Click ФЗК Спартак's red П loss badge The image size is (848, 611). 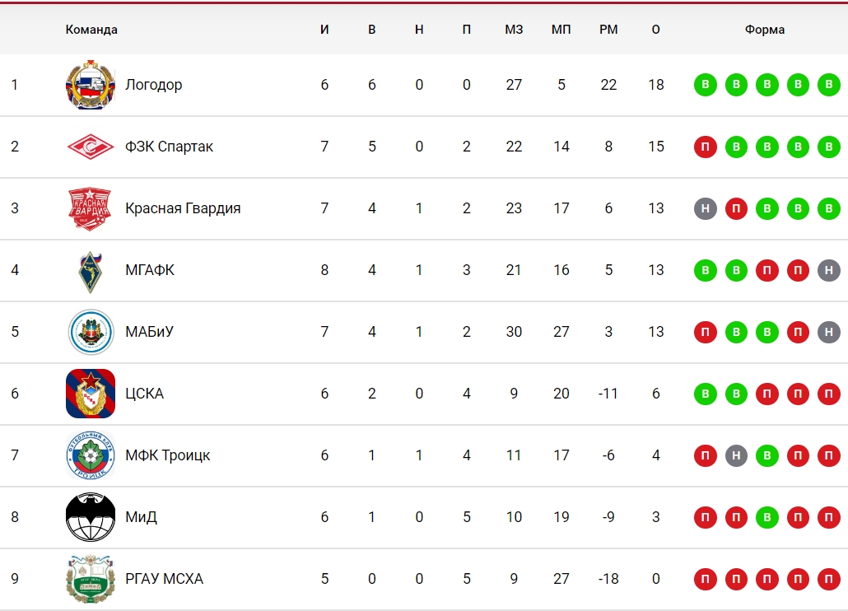pos(706,147)
